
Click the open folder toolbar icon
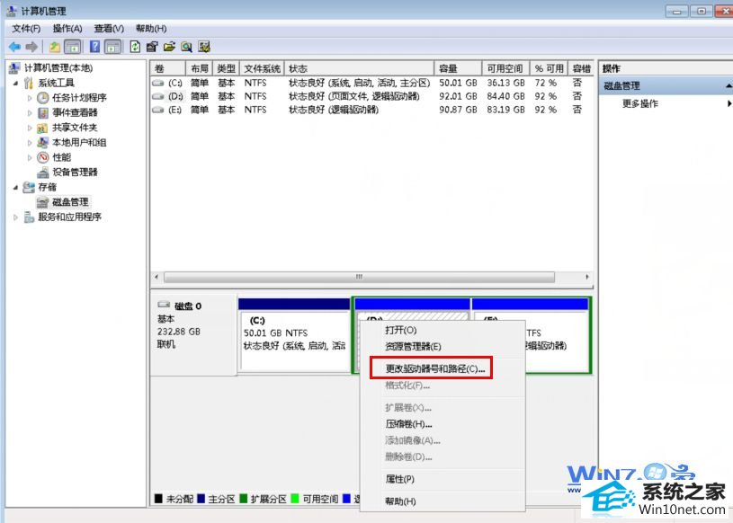(x=169, y=47)
